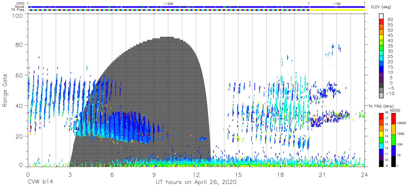
Task: Click the blue Noise strip above the plot
Action: [x=196, y=7]
